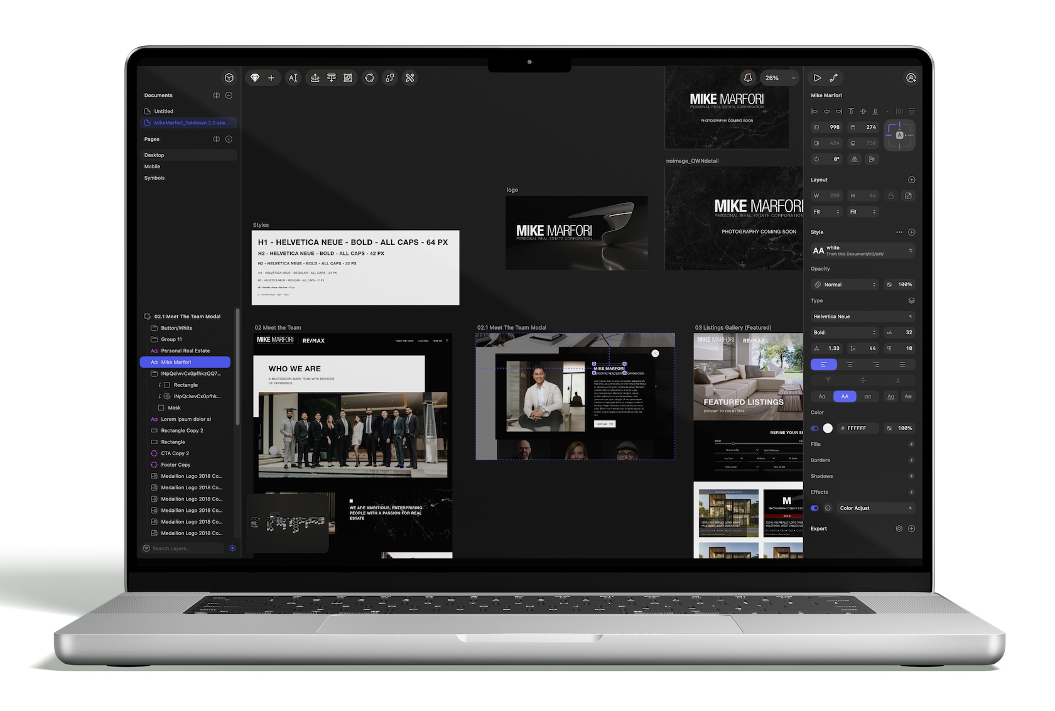Open the notifications bell

747,78
